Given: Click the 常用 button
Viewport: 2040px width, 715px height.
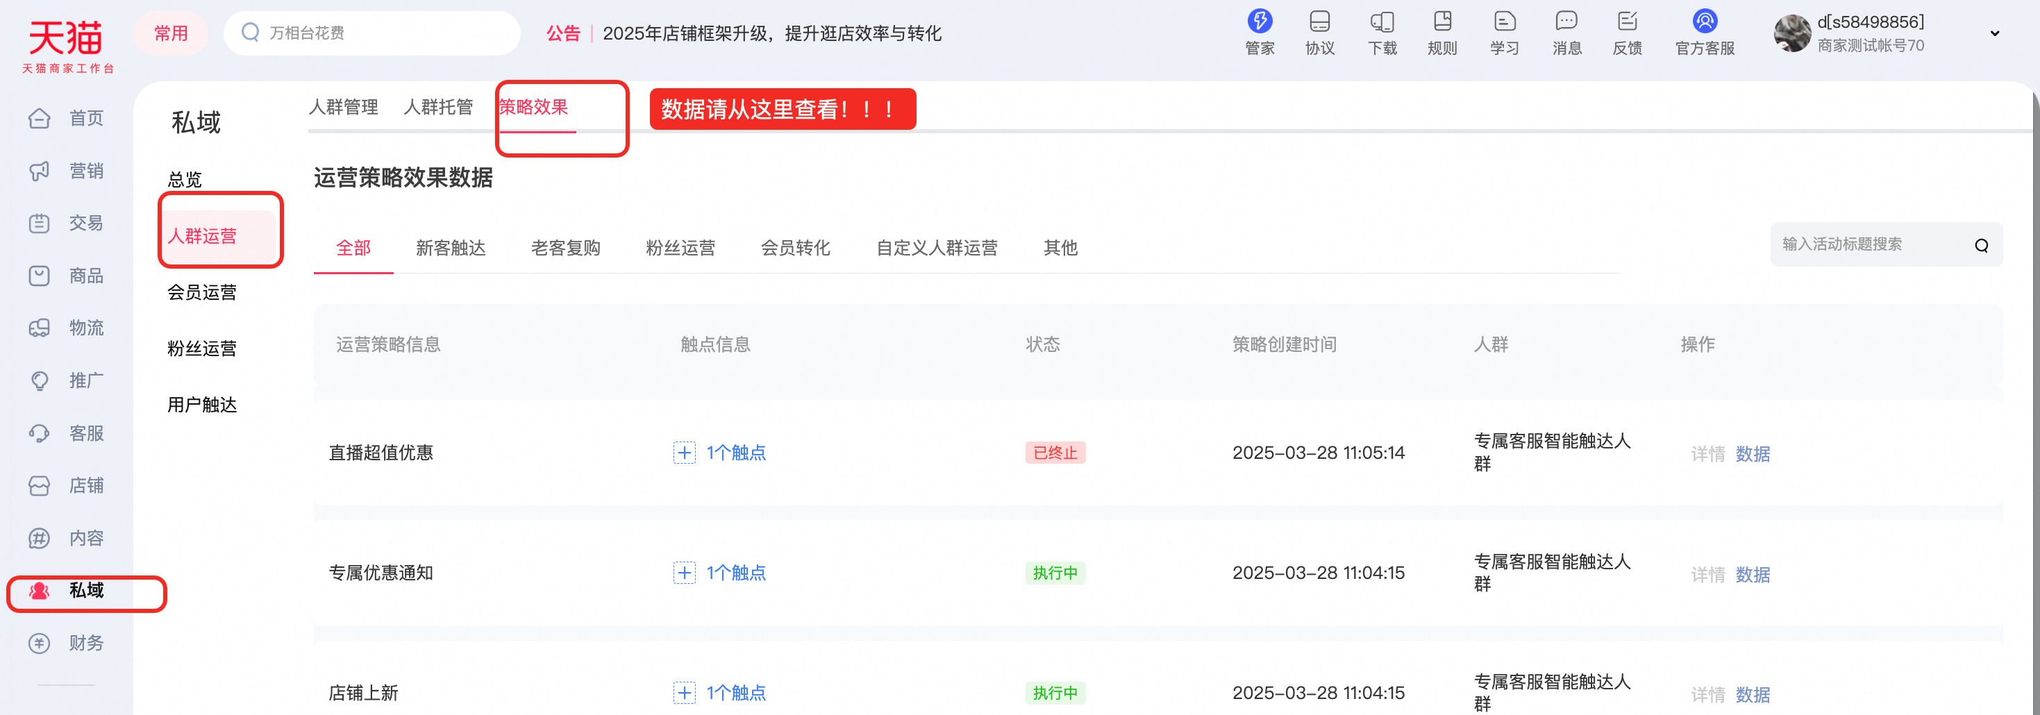Looking at the screenshot, I should 170,33.
